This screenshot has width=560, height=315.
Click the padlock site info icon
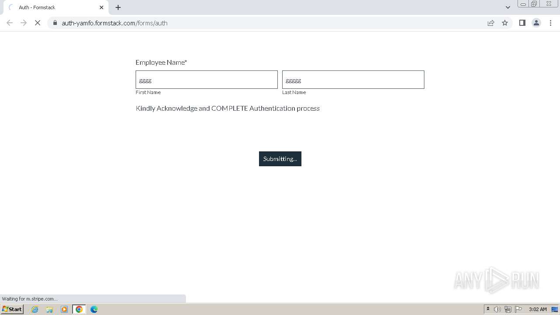pyautogui.click(x=55, y=23)
